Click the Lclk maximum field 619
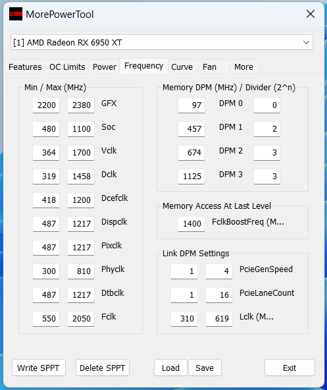 219,319
